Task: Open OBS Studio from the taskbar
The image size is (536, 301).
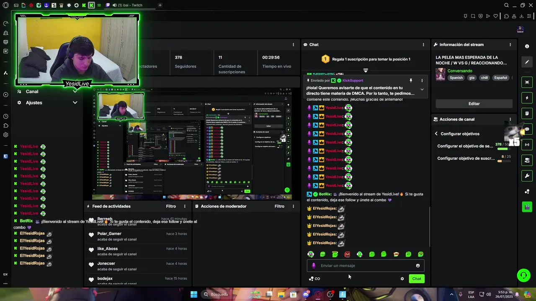Action: (x=330, y=294)
